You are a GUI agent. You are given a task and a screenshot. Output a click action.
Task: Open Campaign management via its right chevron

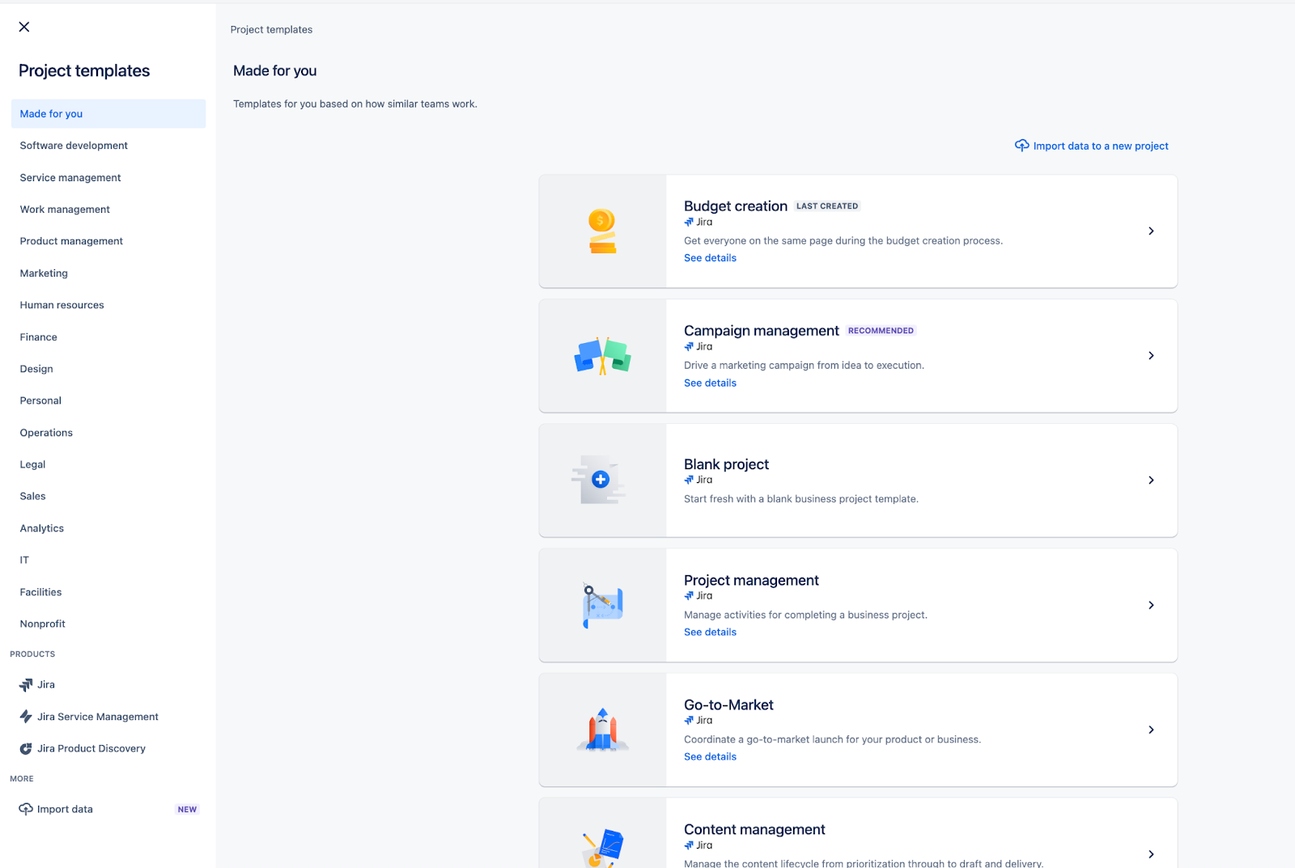[1150, 355]
